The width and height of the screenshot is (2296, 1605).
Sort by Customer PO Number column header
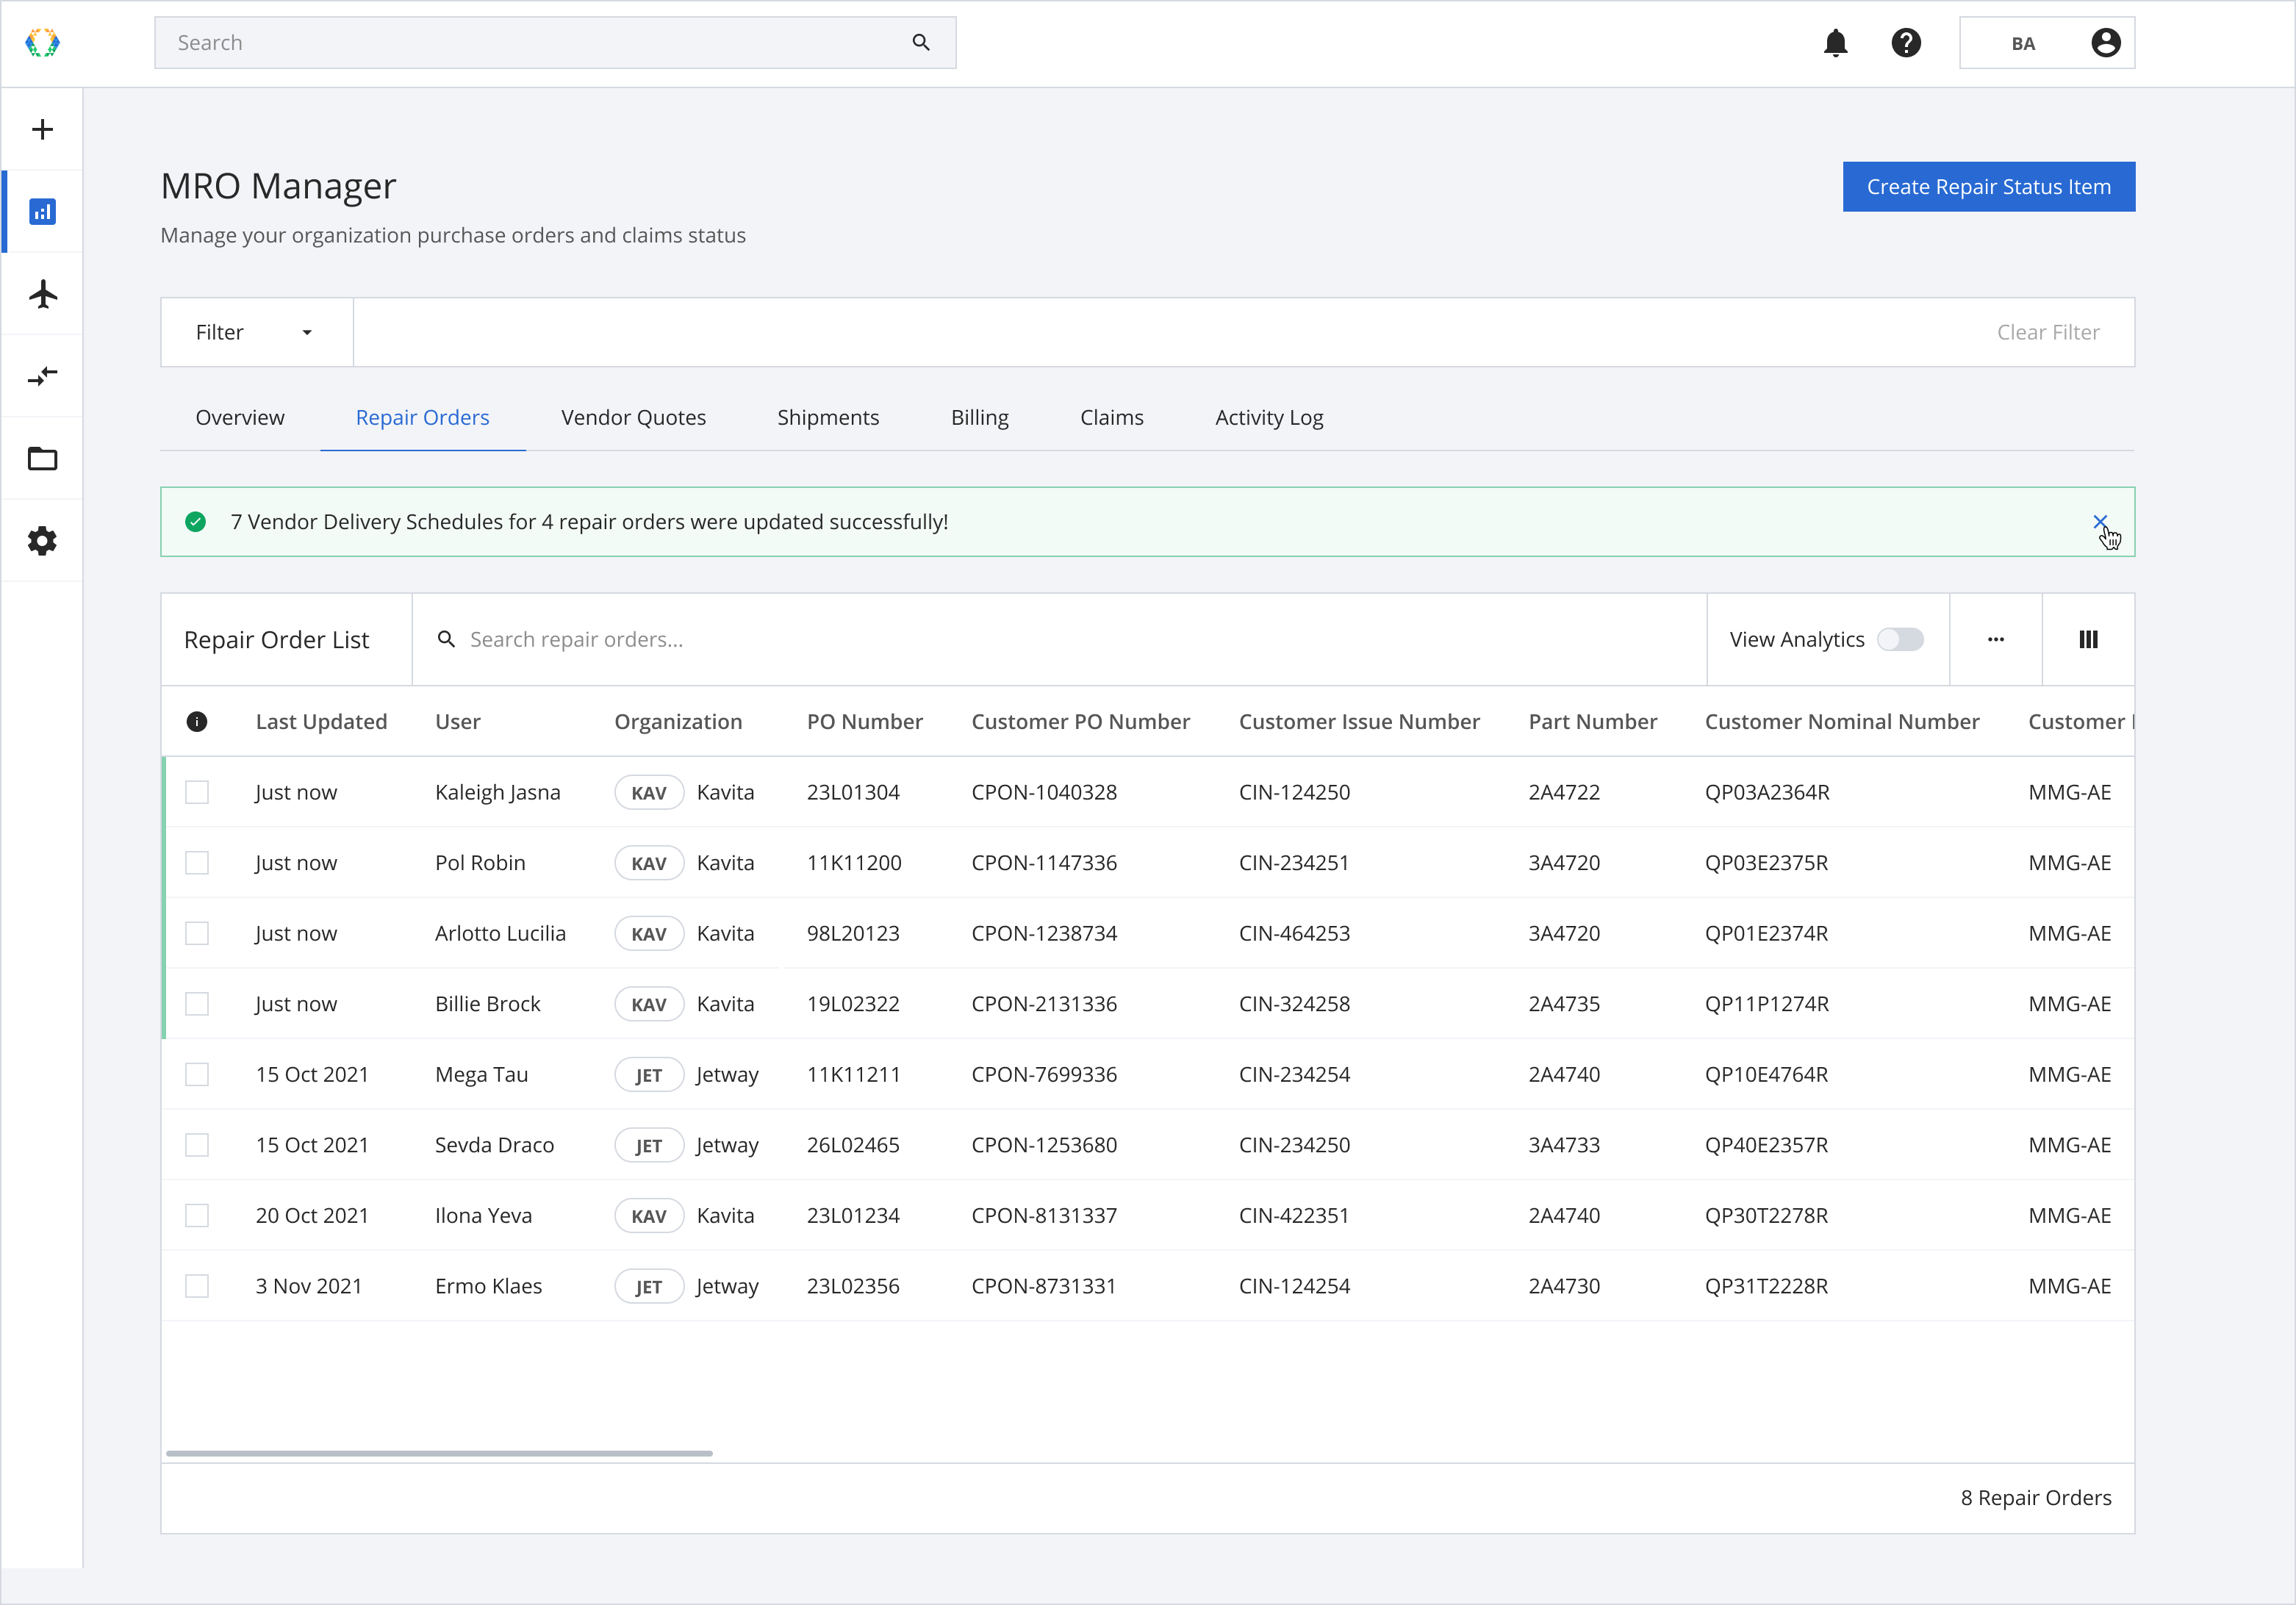click(x=1080, y=722)
